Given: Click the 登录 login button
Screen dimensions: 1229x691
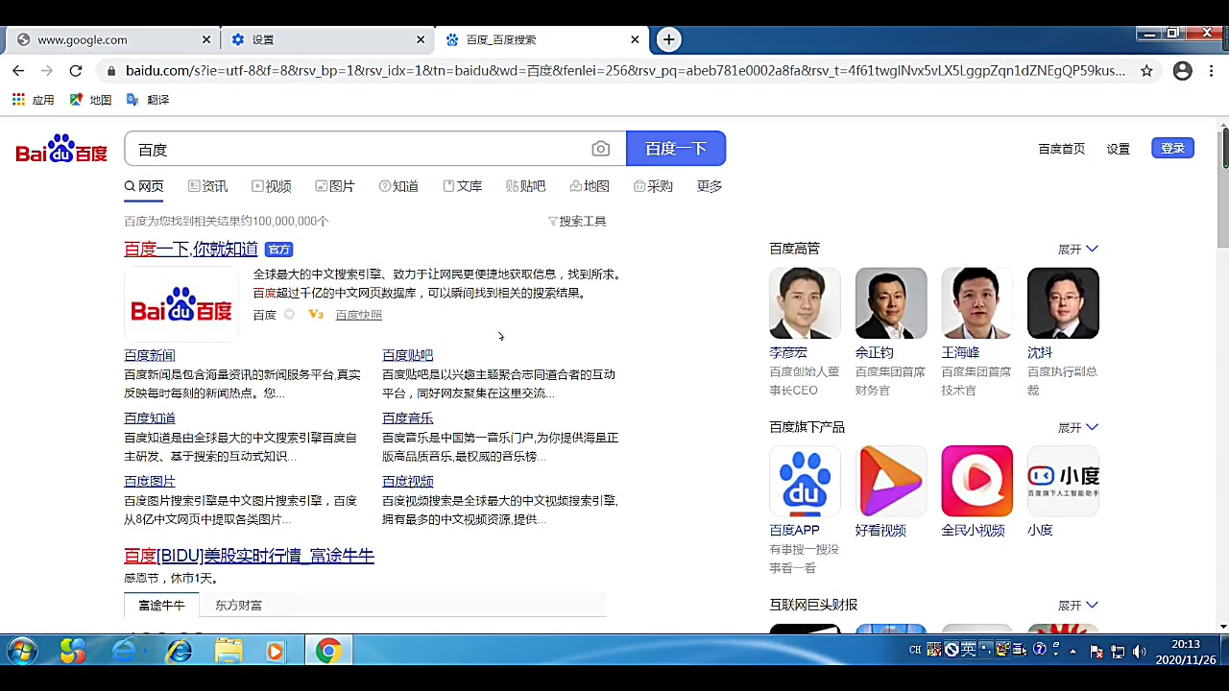Looking at the screenshot, I should pyautogui.click(x=1172, y=148).
